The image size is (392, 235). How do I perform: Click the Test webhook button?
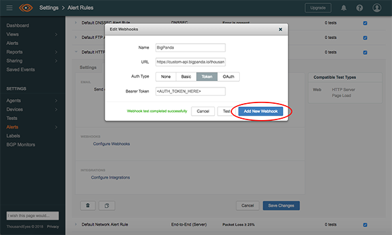227,111
